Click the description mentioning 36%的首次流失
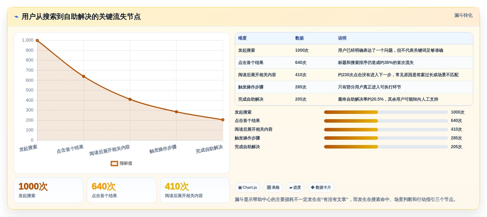This screenshot has width=487, height=217. click(x=376, y=63)
